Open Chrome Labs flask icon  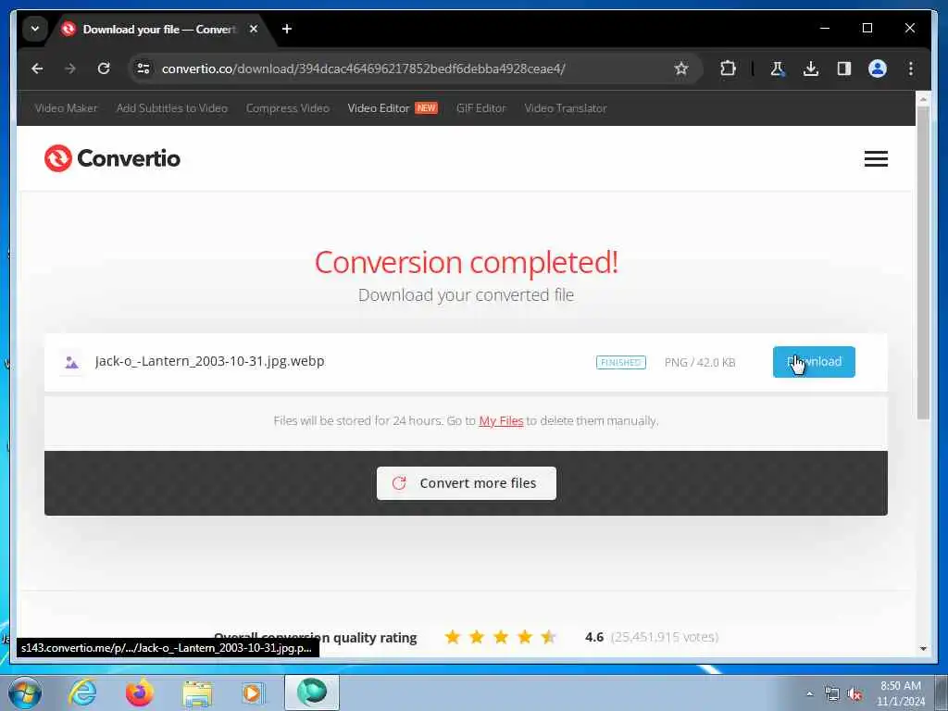[778, 69]
